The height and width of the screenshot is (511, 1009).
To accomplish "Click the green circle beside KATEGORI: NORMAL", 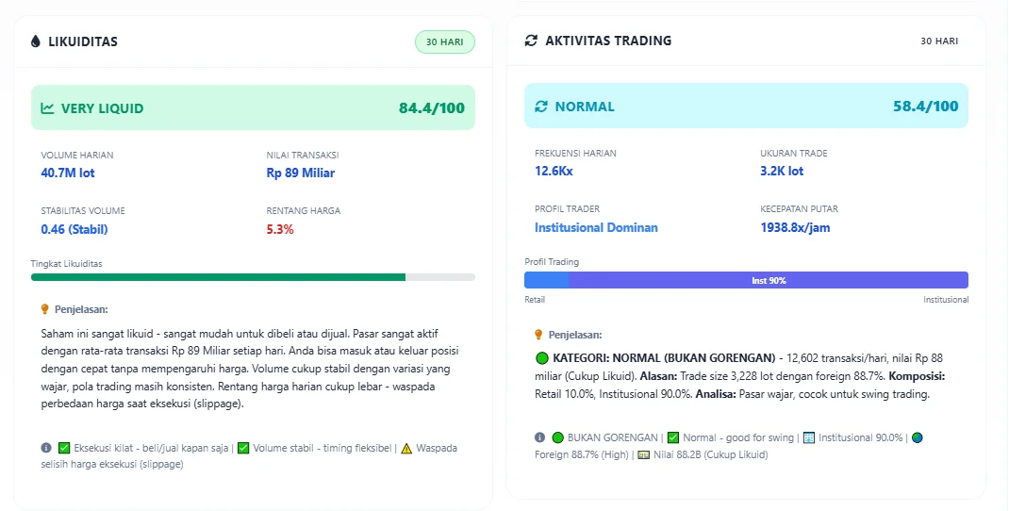I will click(541, 358).
